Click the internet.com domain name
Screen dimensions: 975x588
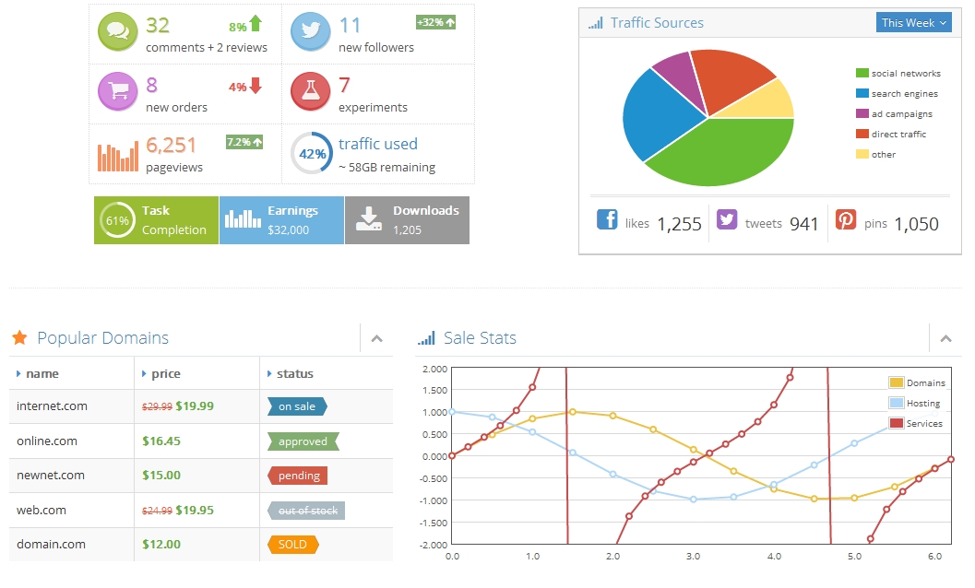(53, 406)
